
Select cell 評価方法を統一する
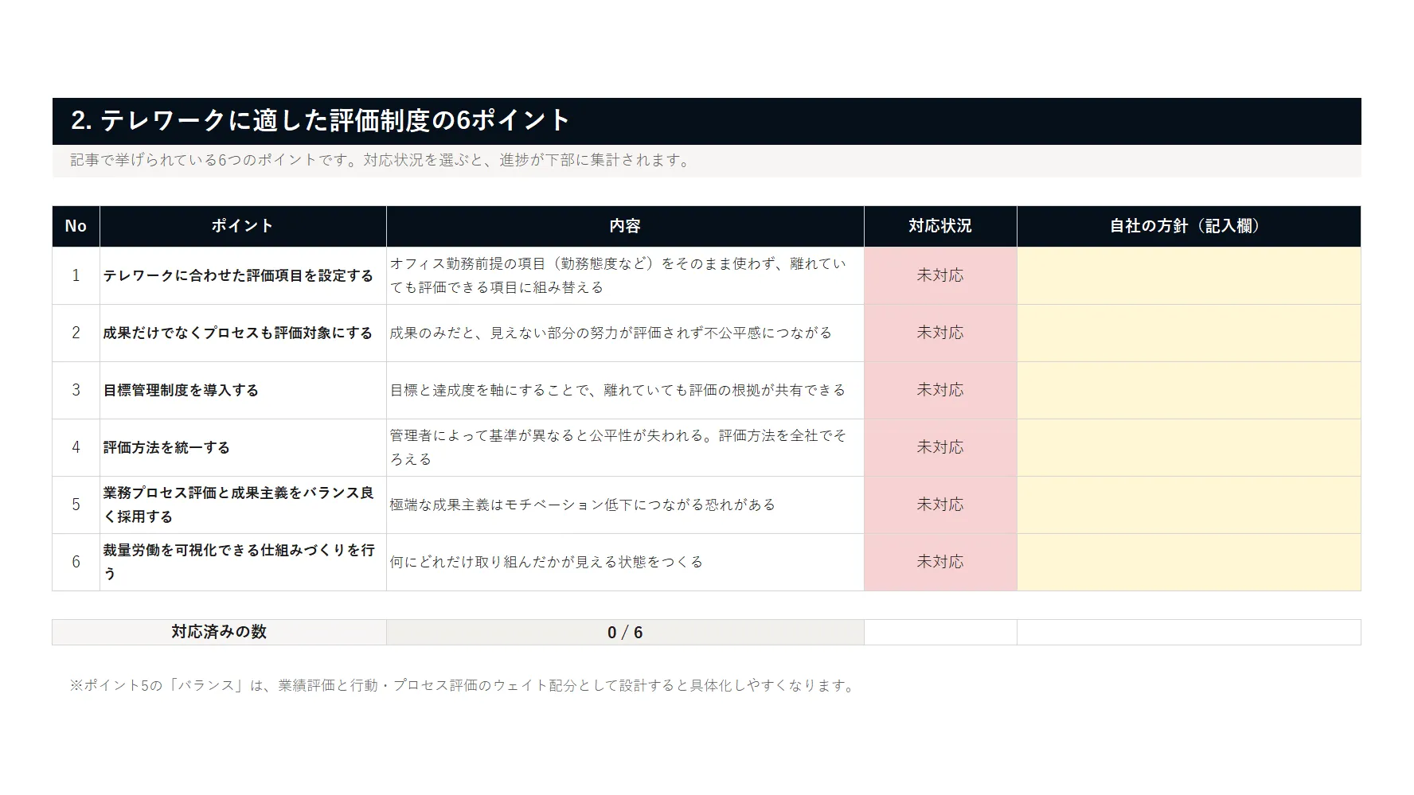coord(243,447)
